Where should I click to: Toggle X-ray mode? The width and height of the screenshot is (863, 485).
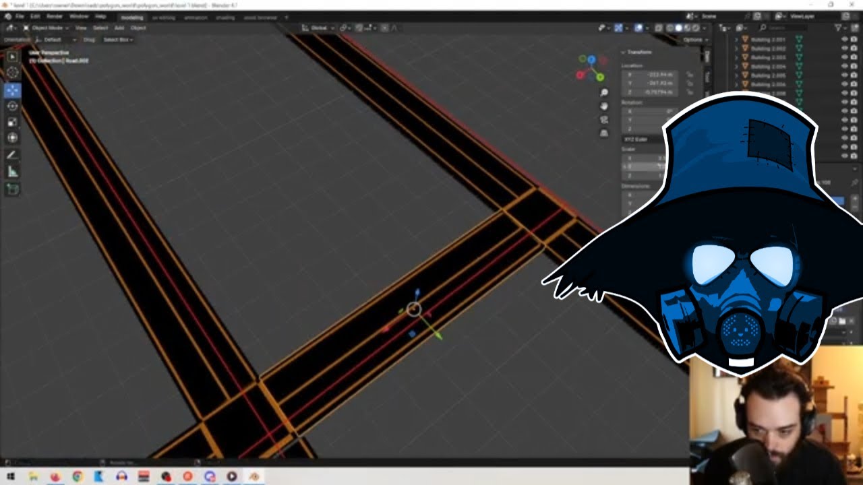click(x=659, y=28)
